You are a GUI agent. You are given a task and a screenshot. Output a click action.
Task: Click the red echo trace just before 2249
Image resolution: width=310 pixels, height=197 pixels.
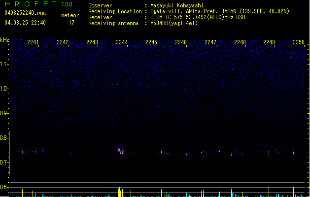click(269, 153)
